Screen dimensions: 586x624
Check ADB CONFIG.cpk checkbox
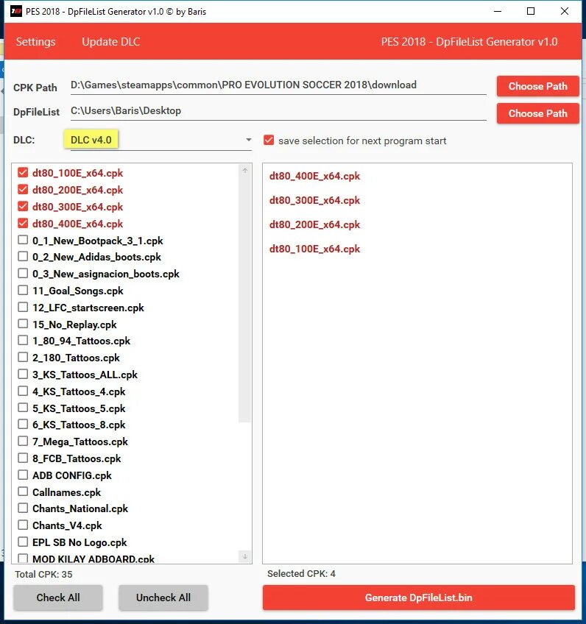(x=23, y=475)
